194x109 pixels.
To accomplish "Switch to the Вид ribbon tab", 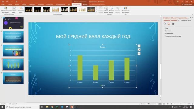I will click(69, 5).
